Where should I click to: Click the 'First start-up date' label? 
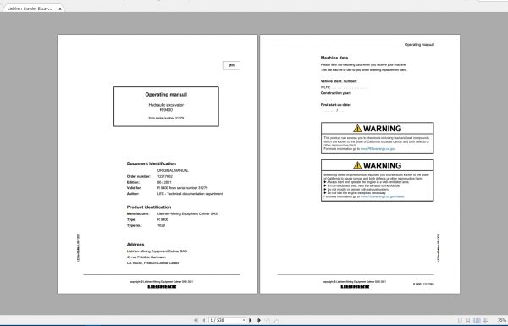point(335,105)
